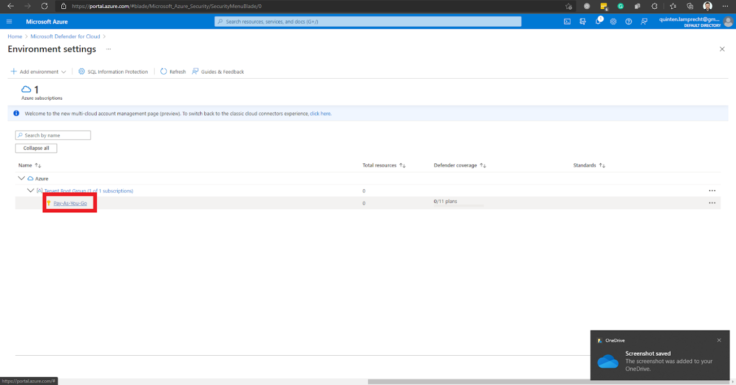This screenshot has width=736, height=385.
Task: Open more options for Environment settings
Action: 109,49
